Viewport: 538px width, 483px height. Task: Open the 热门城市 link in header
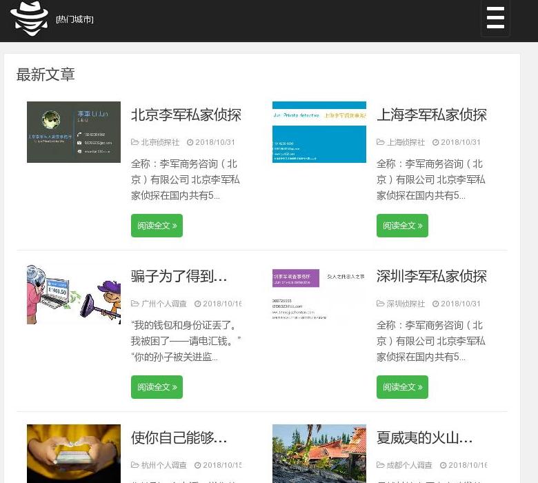tap(74, 19)
